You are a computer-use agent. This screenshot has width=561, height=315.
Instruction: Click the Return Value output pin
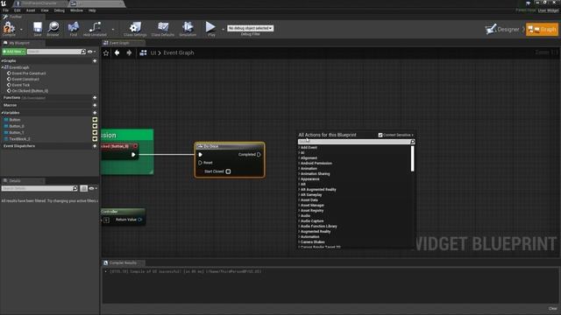140,220
